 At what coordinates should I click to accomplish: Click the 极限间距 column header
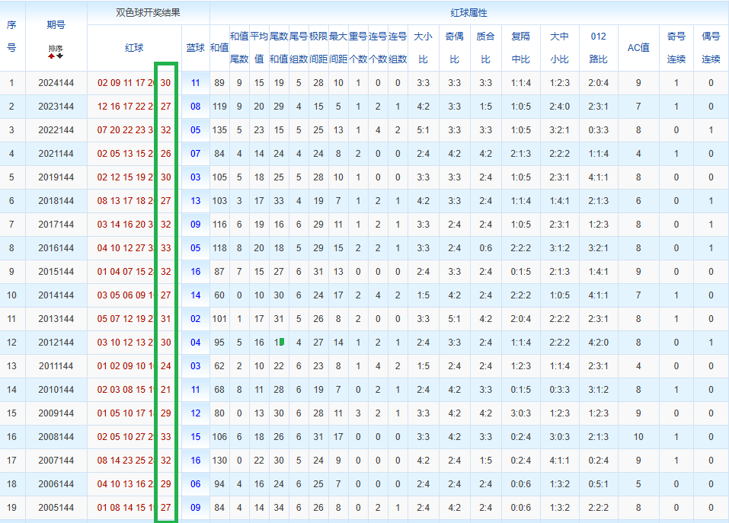318,48
